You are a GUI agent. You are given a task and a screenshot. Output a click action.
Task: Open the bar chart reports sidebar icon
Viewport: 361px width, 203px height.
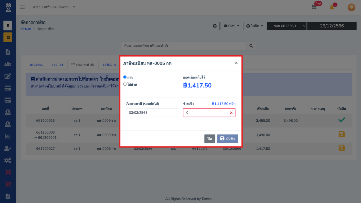click(8, 136)
